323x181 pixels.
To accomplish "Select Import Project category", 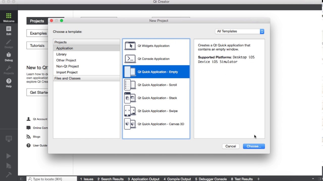I will [x=87, y=72].
